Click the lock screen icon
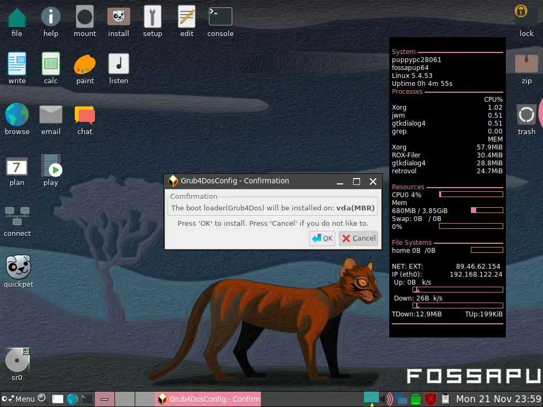This screenshot has width=543, height=407. click(521, 11)
